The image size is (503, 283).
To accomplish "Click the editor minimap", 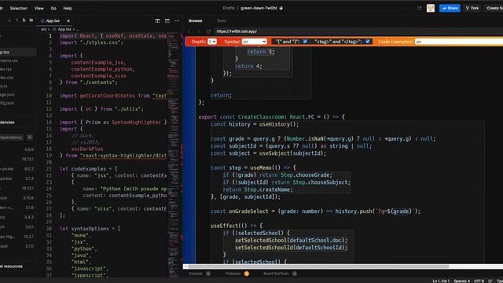I will click(x=174, y=154).
